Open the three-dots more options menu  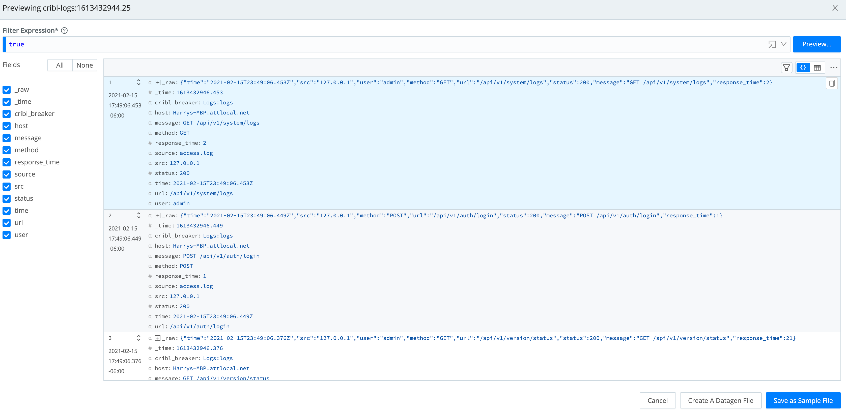click(x=834, y=68)
